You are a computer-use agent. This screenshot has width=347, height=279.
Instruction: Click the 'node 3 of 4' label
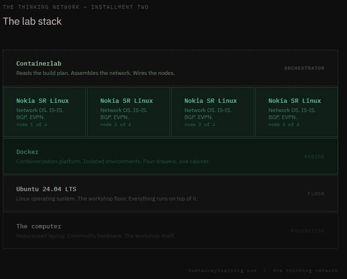[200, 125]
